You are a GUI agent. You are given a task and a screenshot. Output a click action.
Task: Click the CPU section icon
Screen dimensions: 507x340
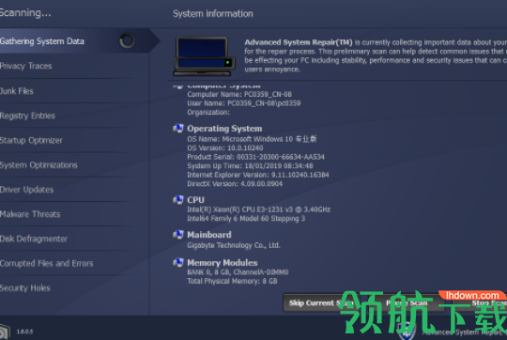[x=178, y=200]
